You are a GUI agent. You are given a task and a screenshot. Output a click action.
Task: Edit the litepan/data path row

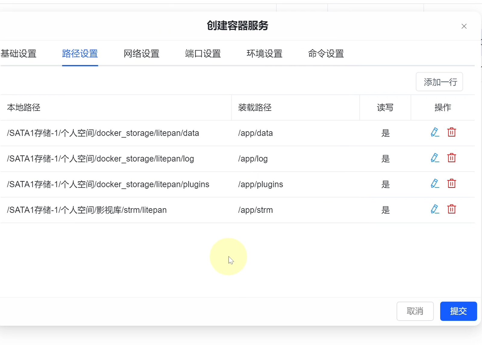tap(435, 132)
